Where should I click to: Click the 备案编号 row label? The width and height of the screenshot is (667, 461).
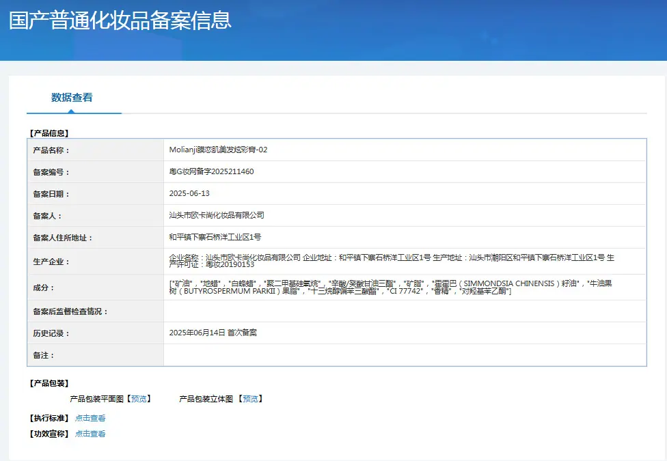point(51,172)
